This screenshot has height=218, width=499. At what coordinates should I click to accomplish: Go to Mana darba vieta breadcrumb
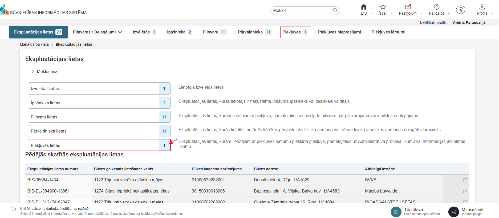(34, 44)
